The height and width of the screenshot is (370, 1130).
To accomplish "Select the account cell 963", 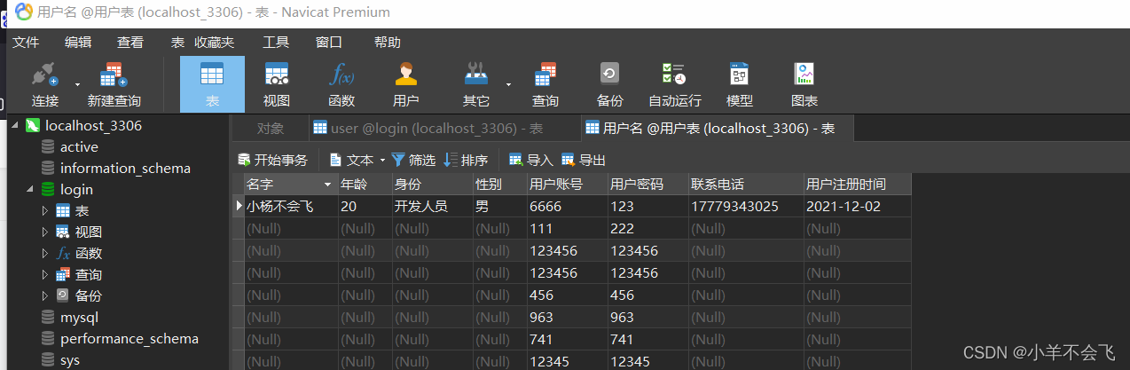I will (567, 318).
